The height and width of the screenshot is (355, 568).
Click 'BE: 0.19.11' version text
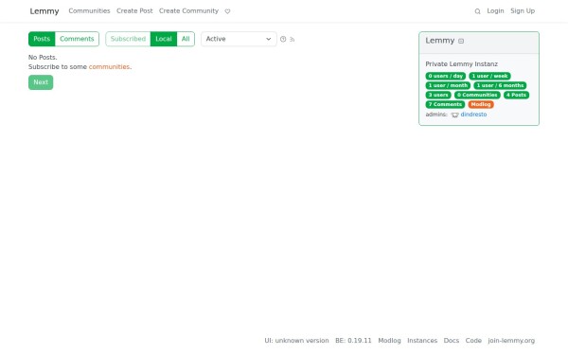353,341
